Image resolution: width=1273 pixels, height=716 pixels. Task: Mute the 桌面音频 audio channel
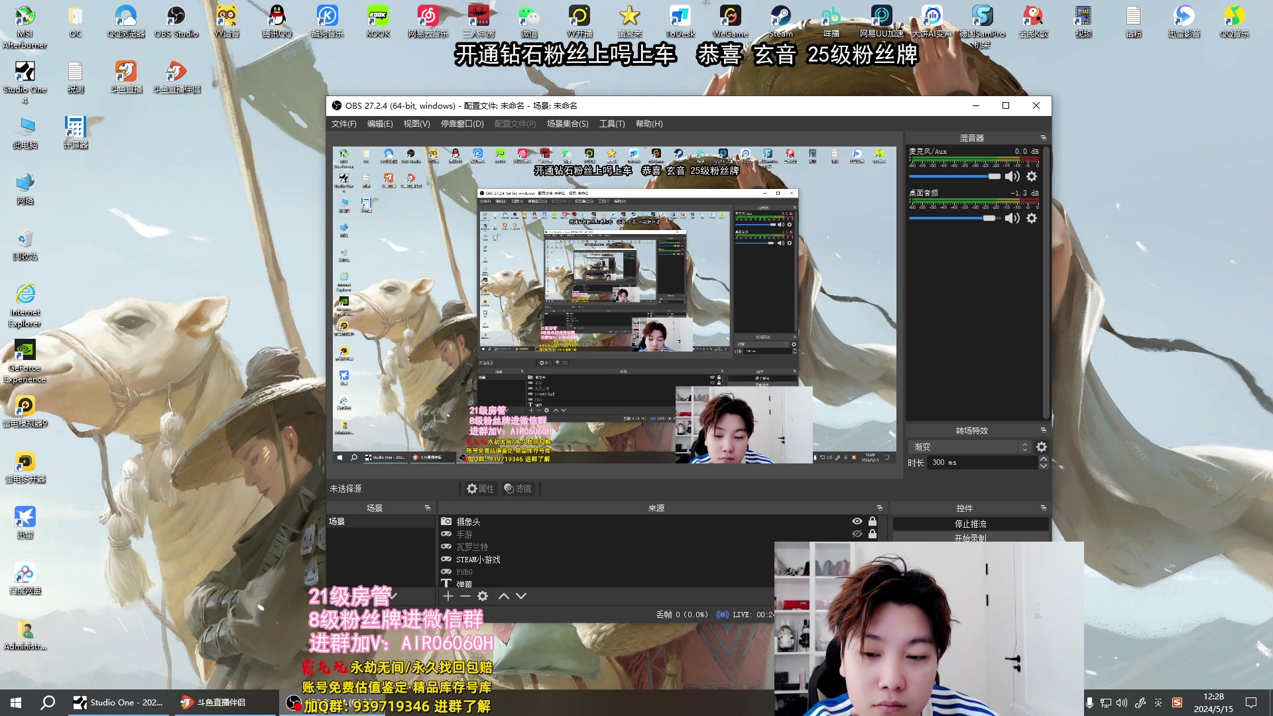[1012, 218]
